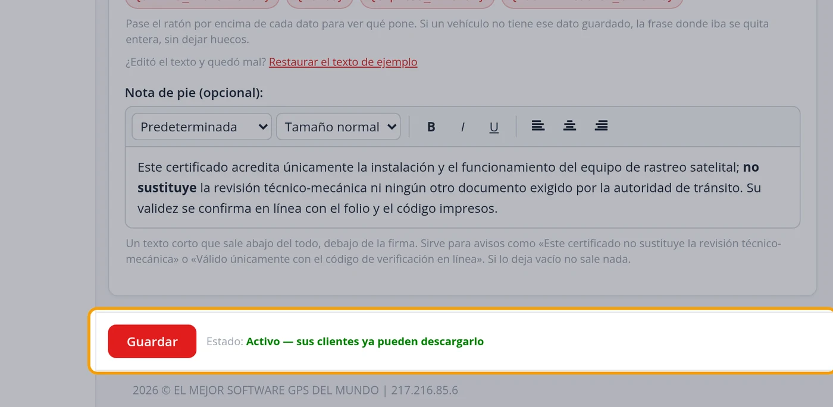Underline the selected footer note text
The height and width of the screenshot is (407, 833).
[494, 127]
